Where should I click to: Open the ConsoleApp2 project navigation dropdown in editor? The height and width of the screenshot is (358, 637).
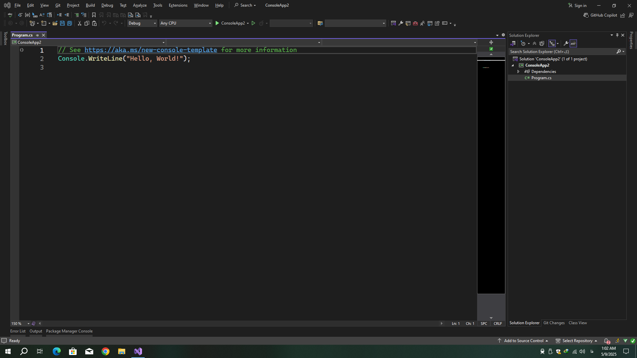88,42
